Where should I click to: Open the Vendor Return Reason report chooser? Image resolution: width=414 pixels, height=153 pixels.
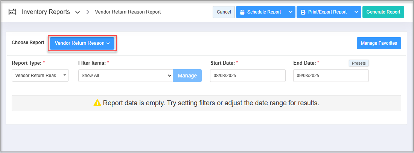[82, 43]
